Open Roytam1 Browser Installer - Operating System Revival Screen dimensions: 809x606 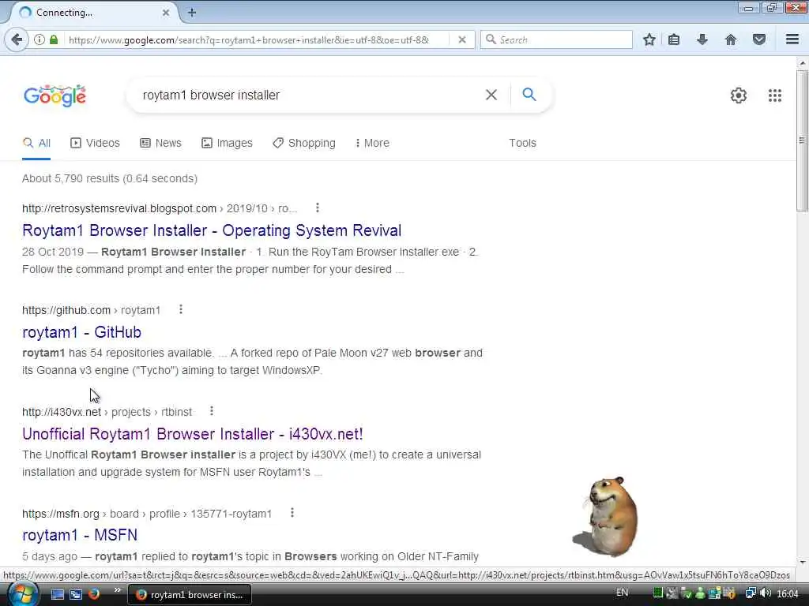(x=212, y=230)
